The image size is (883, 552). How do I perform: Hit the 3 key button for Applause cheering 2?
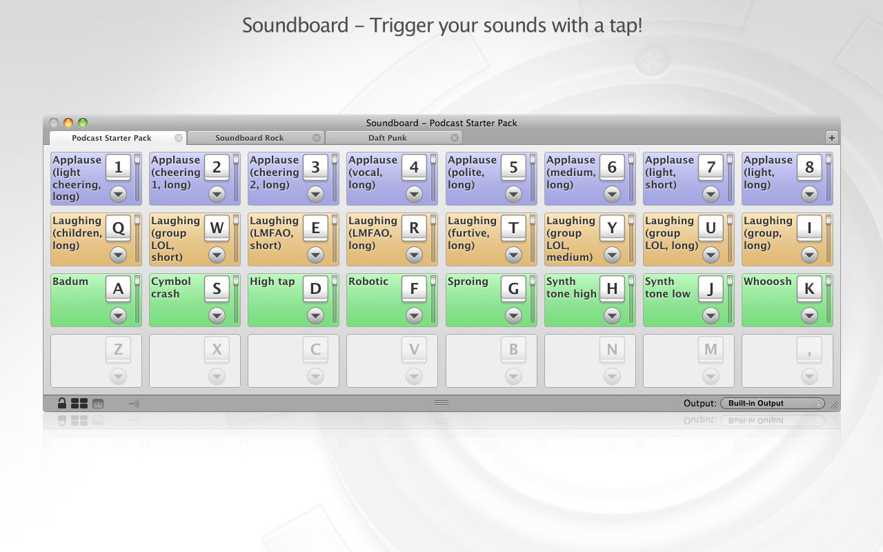[x=315, y=168]
